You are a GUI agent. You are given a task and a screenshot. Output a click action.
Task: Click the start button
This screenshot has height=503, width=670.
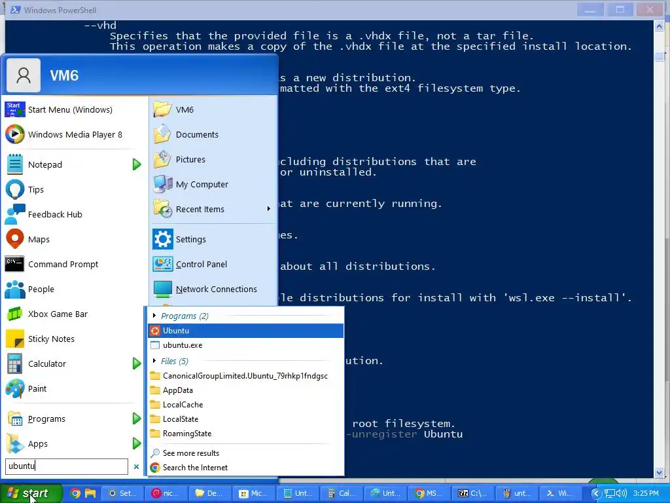(31, 493)
